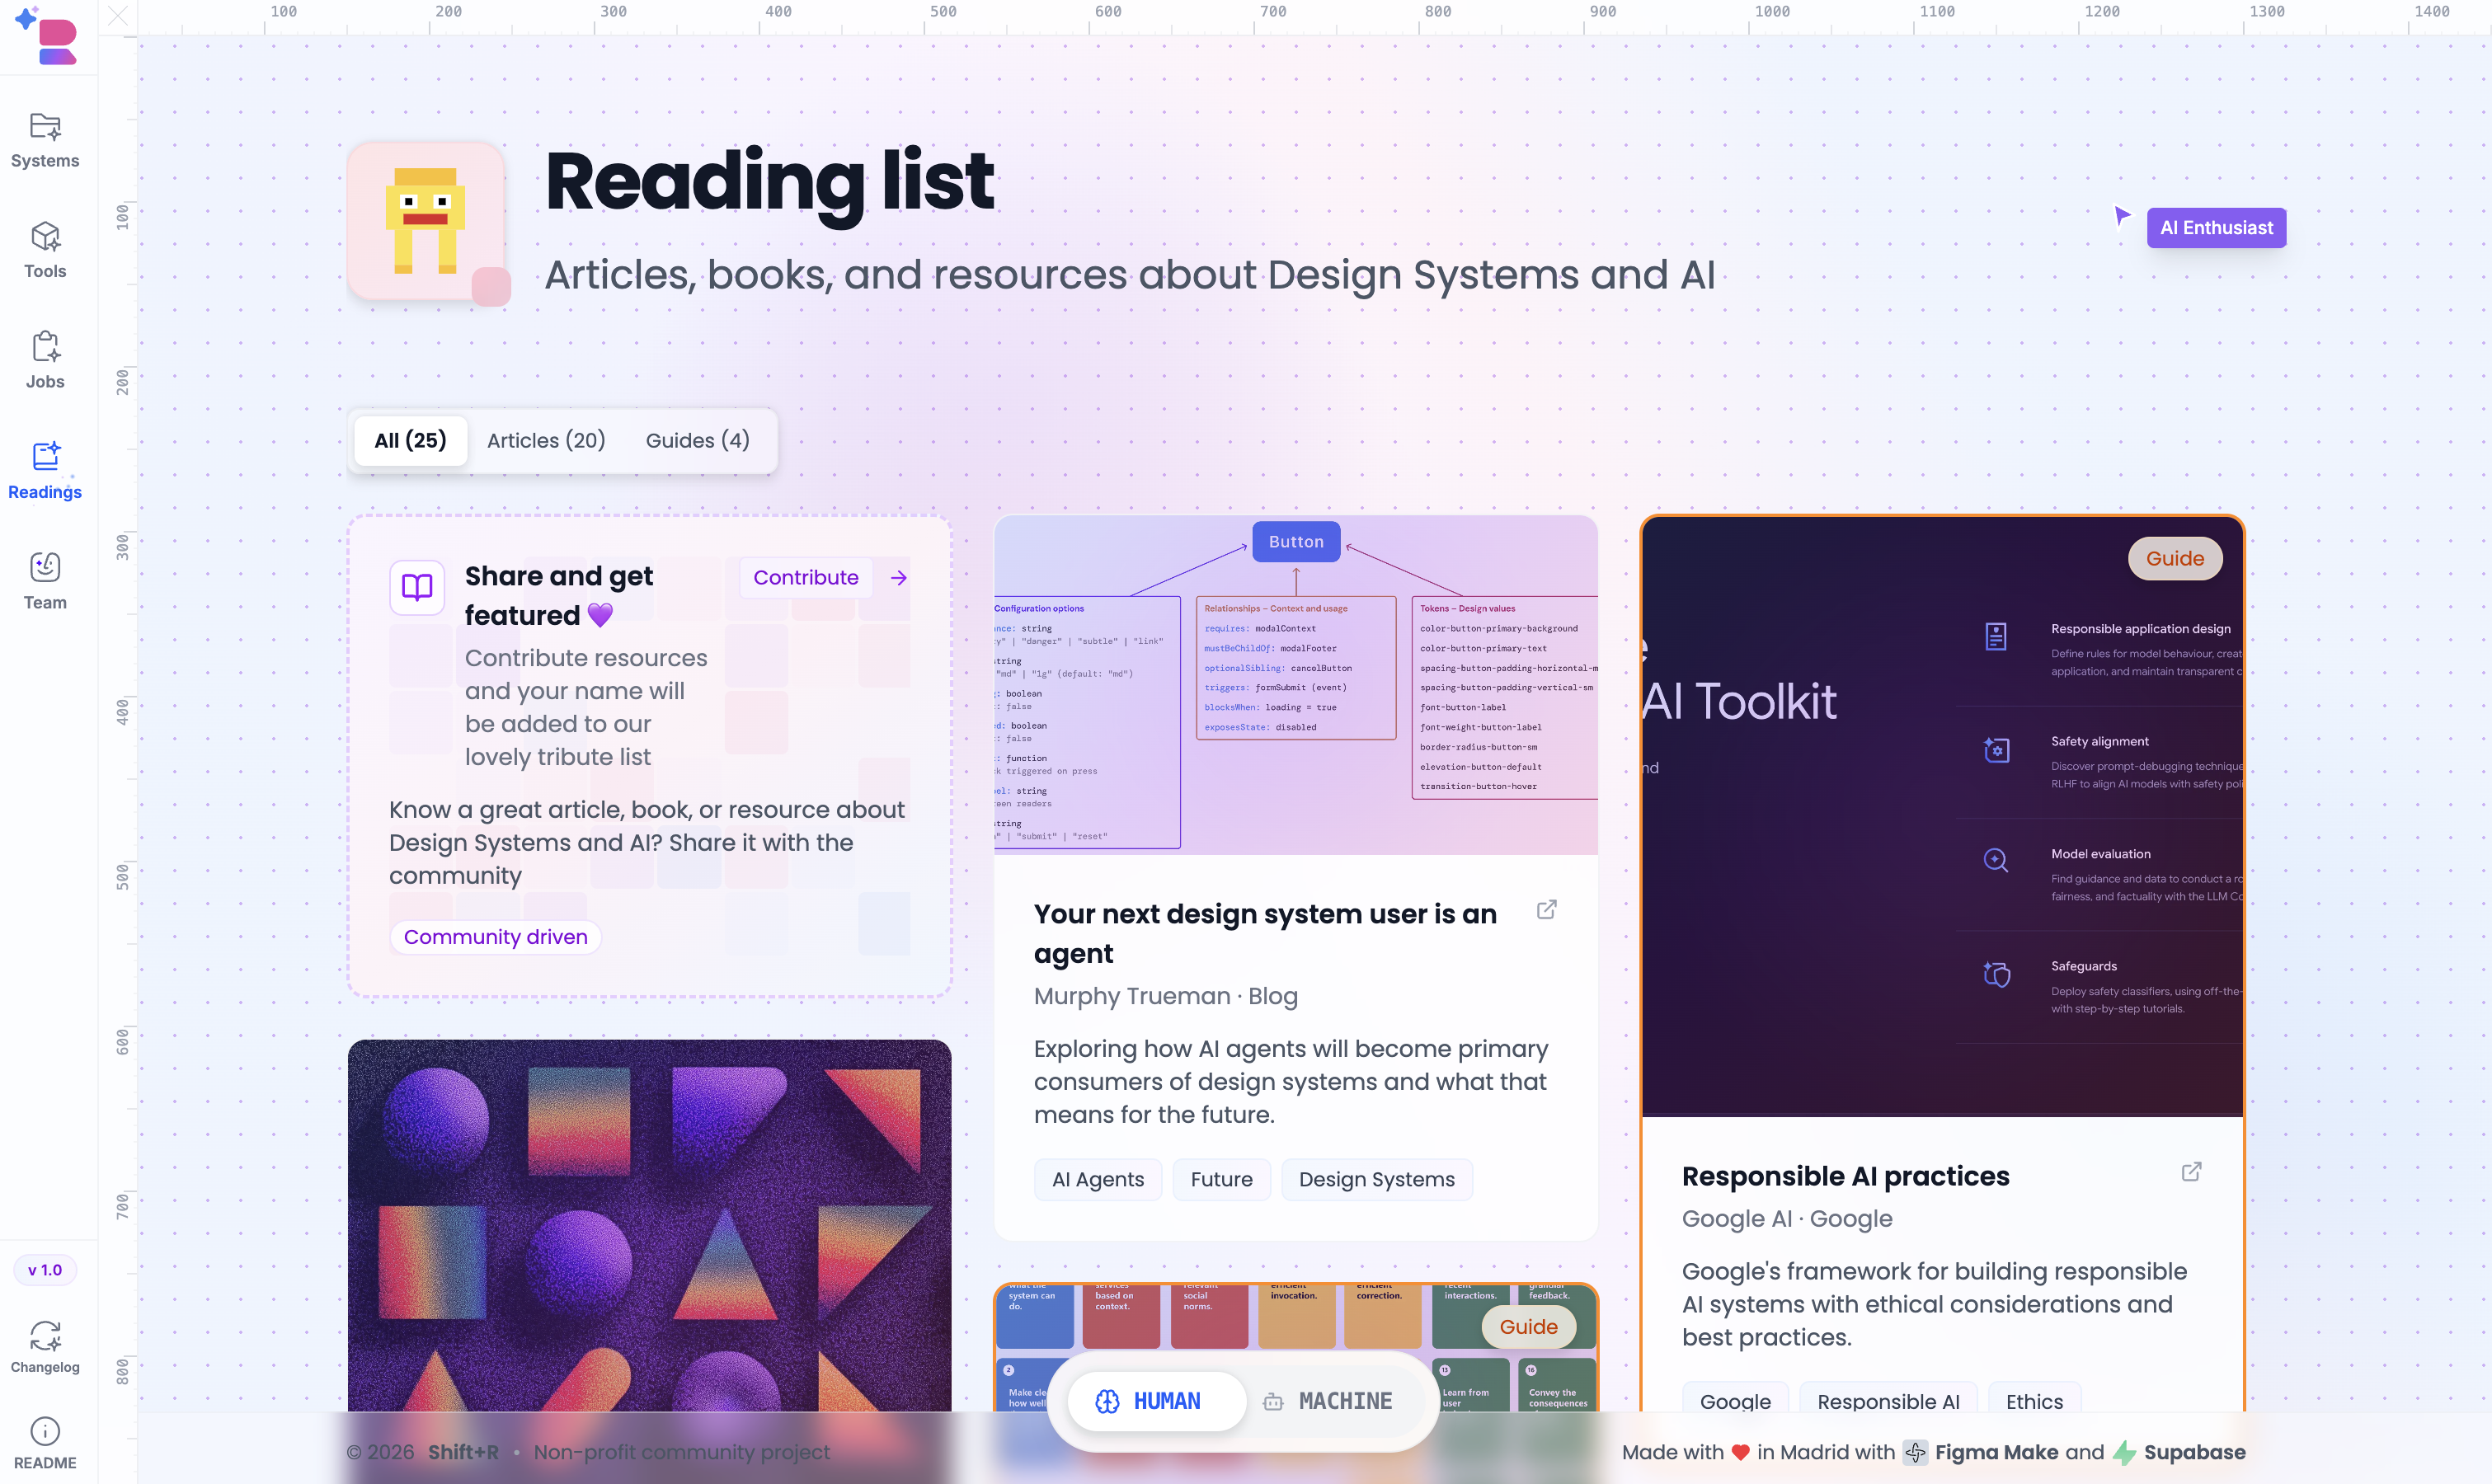Screen dimensions: 2492x1484
Task: Open external link on Responsible AI practices card
Action: tap(2191, 1171)
